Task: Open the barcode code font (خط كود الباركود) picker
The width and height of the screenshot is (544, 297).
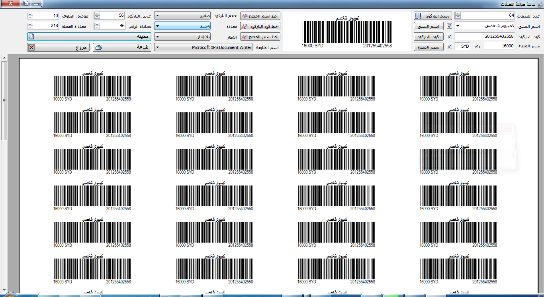Action: click(260, 26)
